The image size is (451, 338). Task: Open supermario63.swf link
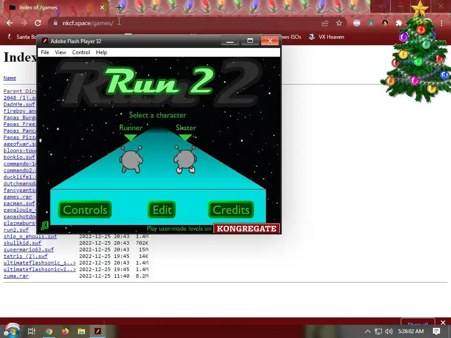pyautogui.click(x=29, y=250)
